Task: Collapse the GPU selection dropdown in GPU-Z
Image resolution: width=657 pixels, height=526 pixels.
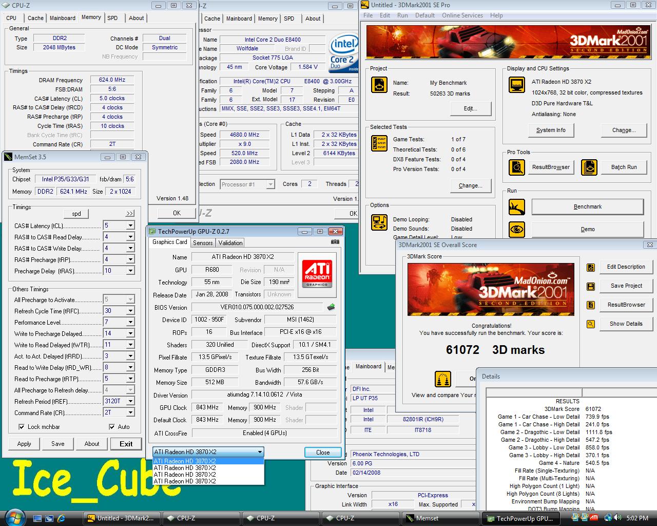Action: tap(260, 452)
